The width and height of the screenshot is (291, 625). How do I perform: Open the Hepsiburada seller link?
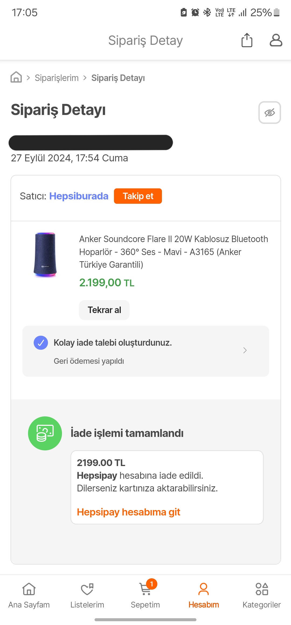pos(79,196)
